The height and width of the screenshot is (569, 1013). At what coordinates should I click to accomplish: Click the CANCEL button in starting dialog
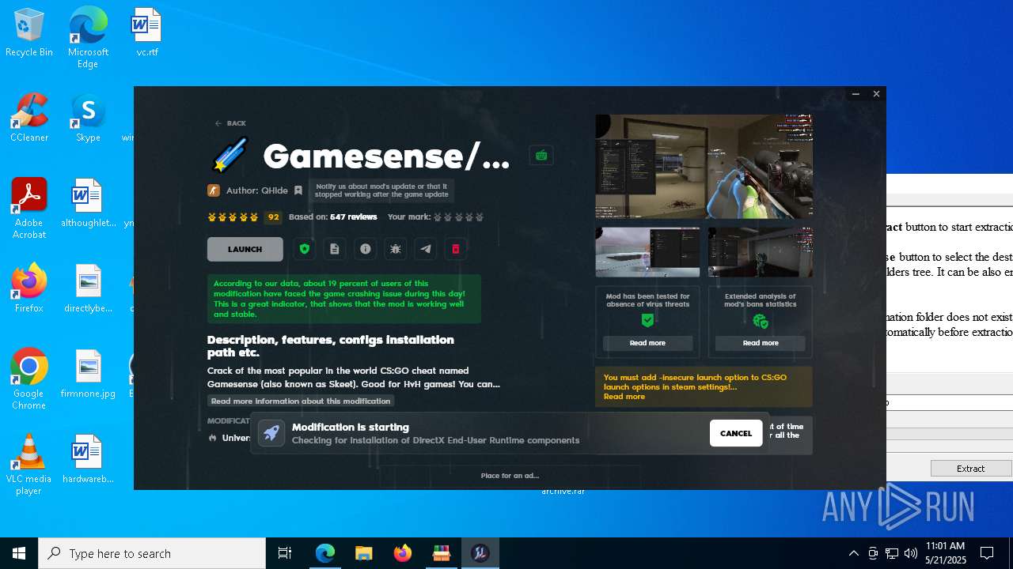(x=736, y=433)
